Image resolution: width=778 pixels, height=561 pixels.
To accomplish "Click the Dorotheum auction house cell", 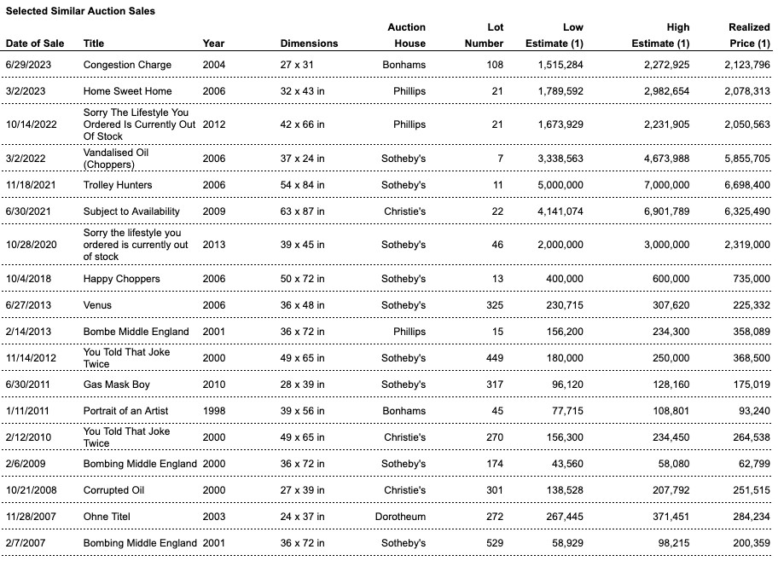I will [402, 517].
